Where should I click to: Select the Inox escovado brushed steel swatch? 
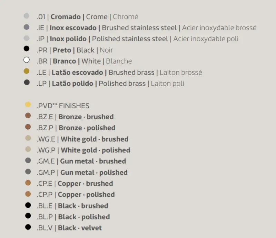[x=27, y=27]
